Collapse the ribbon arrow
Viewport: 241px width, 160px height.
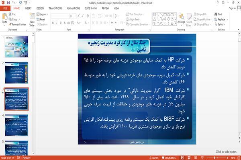(x=239, y=29)
